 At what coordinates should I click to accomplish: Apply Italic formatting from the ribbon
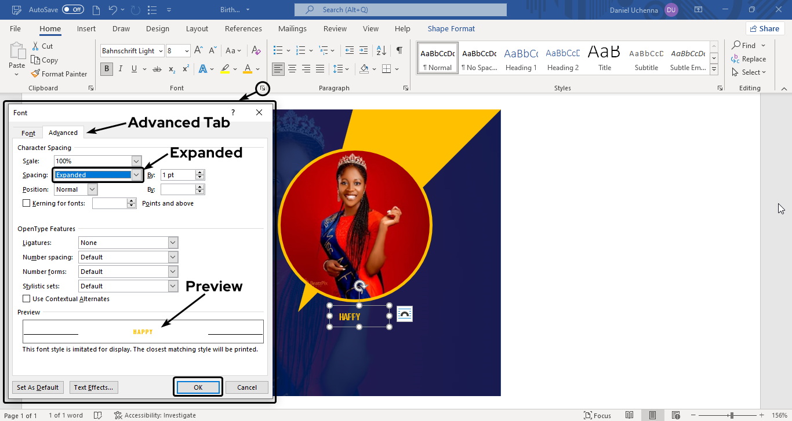(121, 69)
